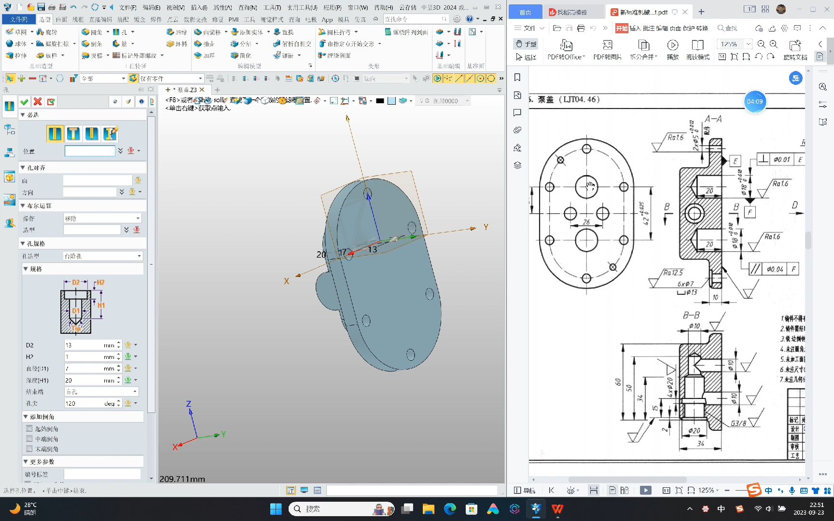Click 播放 play icon in PDF viewer

673,50
